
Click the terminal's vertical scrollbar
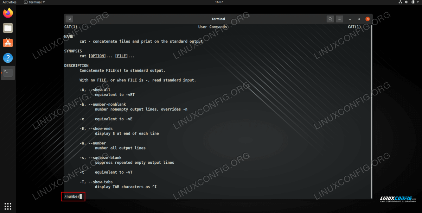click(x=371, y=106)
